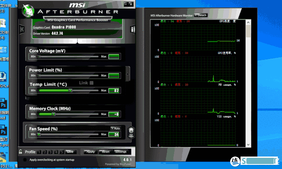This screenshot has height=169, width=282.
Task: Click the Power Limit slider track
Action: [68, 76]
